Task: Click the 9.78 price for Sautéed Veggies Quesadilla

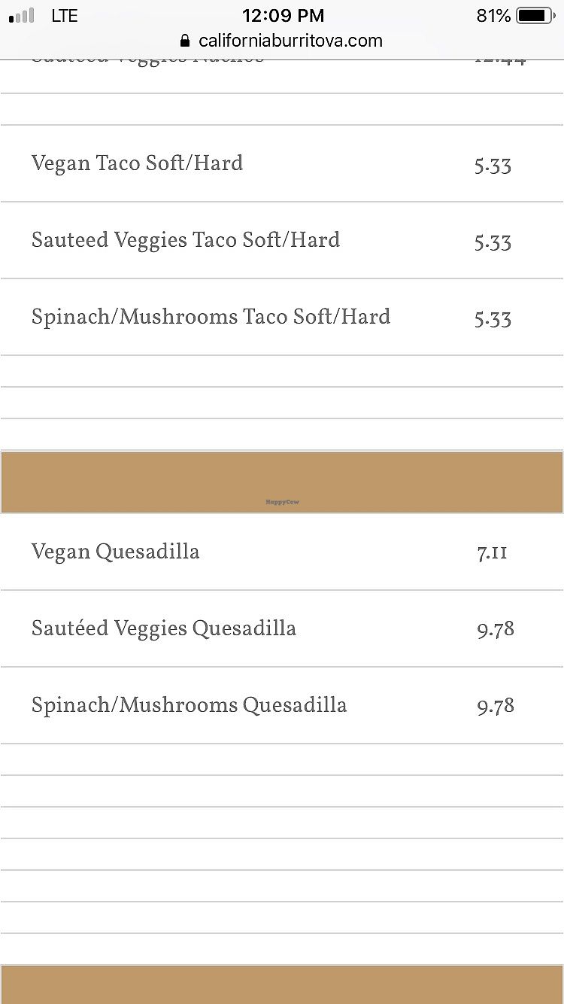Action: [x=495, y=630]
